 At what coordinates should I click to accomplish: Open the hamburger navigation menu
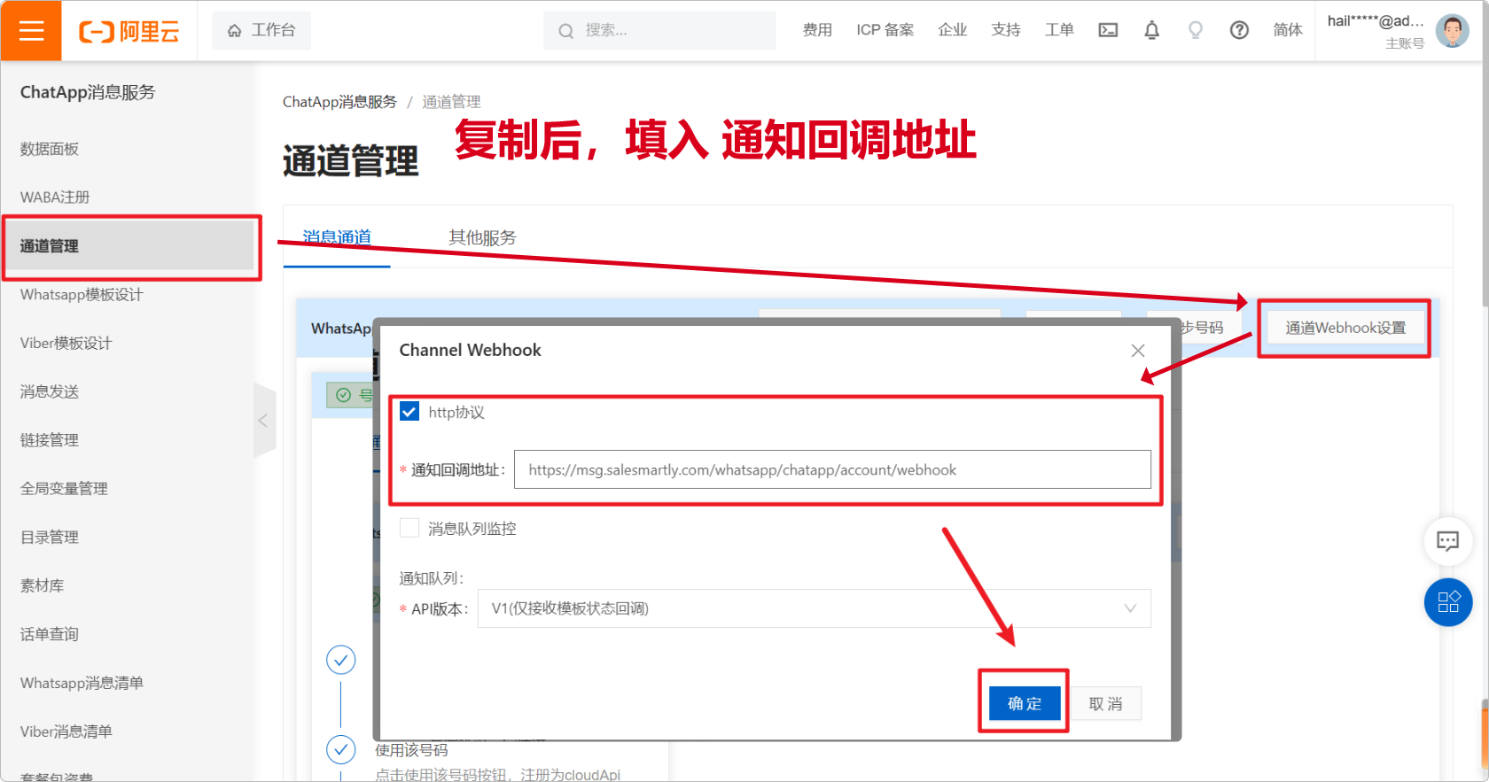click(31, 31)
